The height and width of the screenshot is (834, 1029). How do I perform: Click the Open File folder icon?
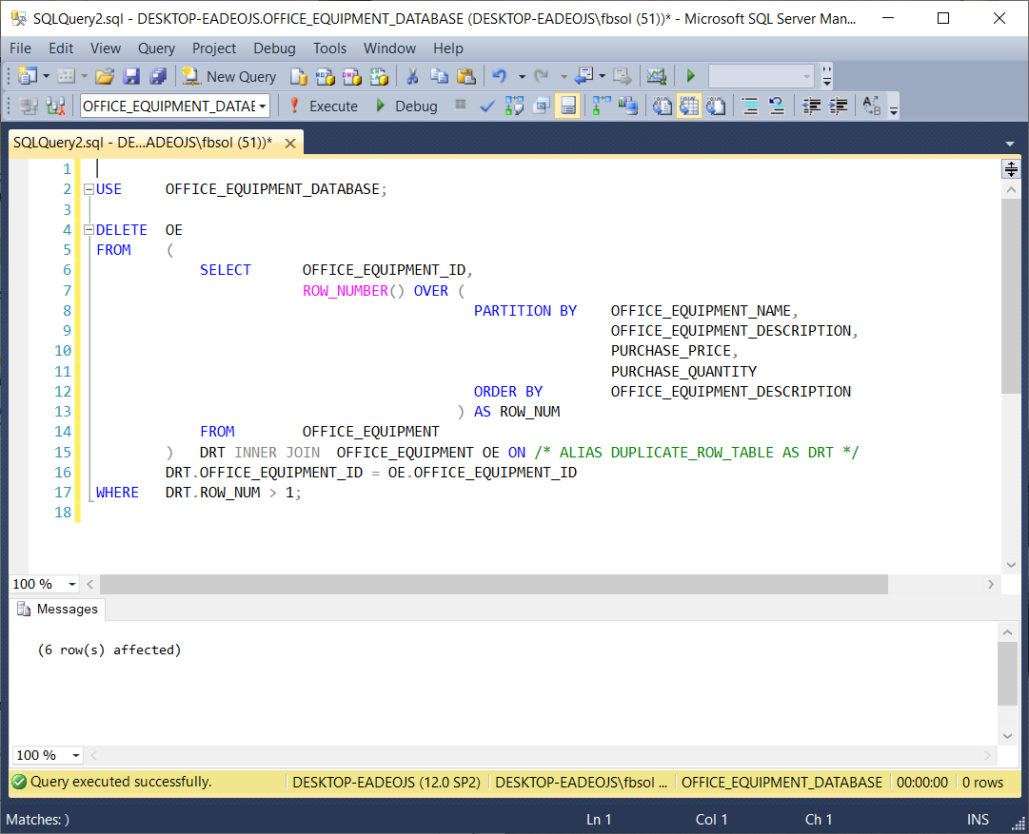point(105,76)
